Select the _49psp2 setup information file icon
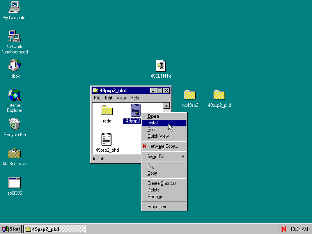 [136, 110]
